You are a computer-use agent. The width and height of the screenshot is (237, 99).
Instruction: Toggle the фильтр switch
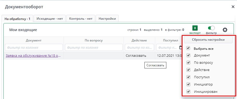pos(211,28)
